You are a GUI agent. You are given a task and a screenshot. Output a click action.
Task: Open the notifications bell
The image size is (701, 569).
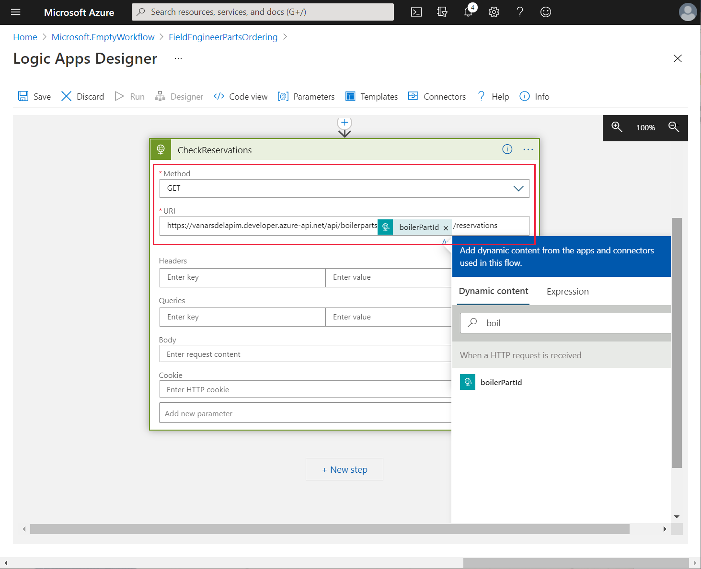[468, 12]
